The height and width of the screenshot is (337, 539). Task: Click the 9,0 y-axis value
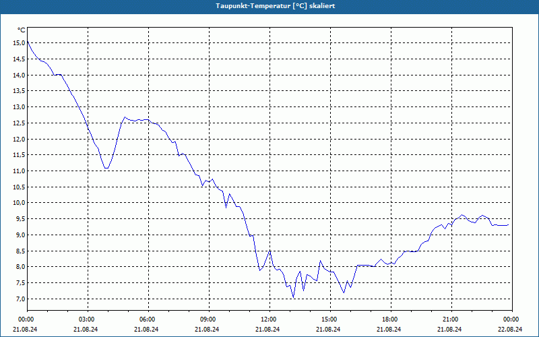21,235
